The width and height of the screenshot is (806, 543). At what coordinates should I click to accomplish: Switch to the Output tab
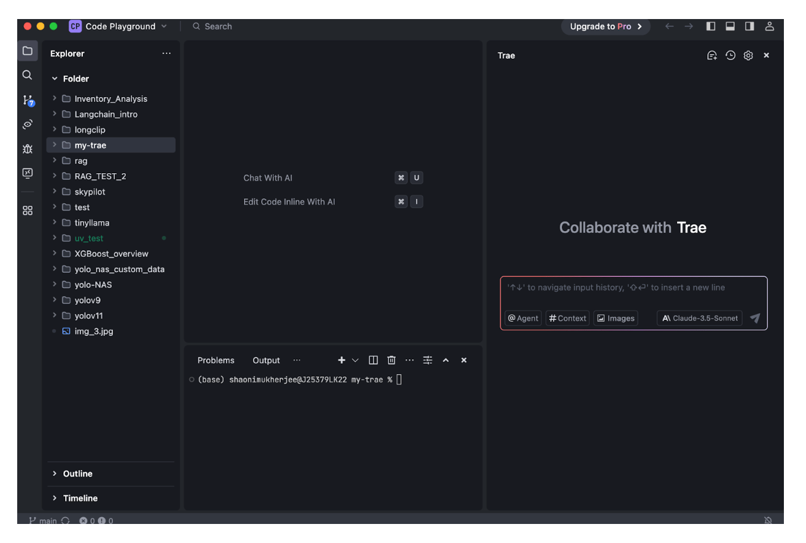[x=266, y=361]
